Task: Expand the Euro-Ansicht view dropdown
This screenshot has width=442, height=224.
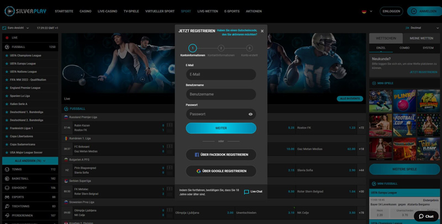Action: tap(15, 28)
